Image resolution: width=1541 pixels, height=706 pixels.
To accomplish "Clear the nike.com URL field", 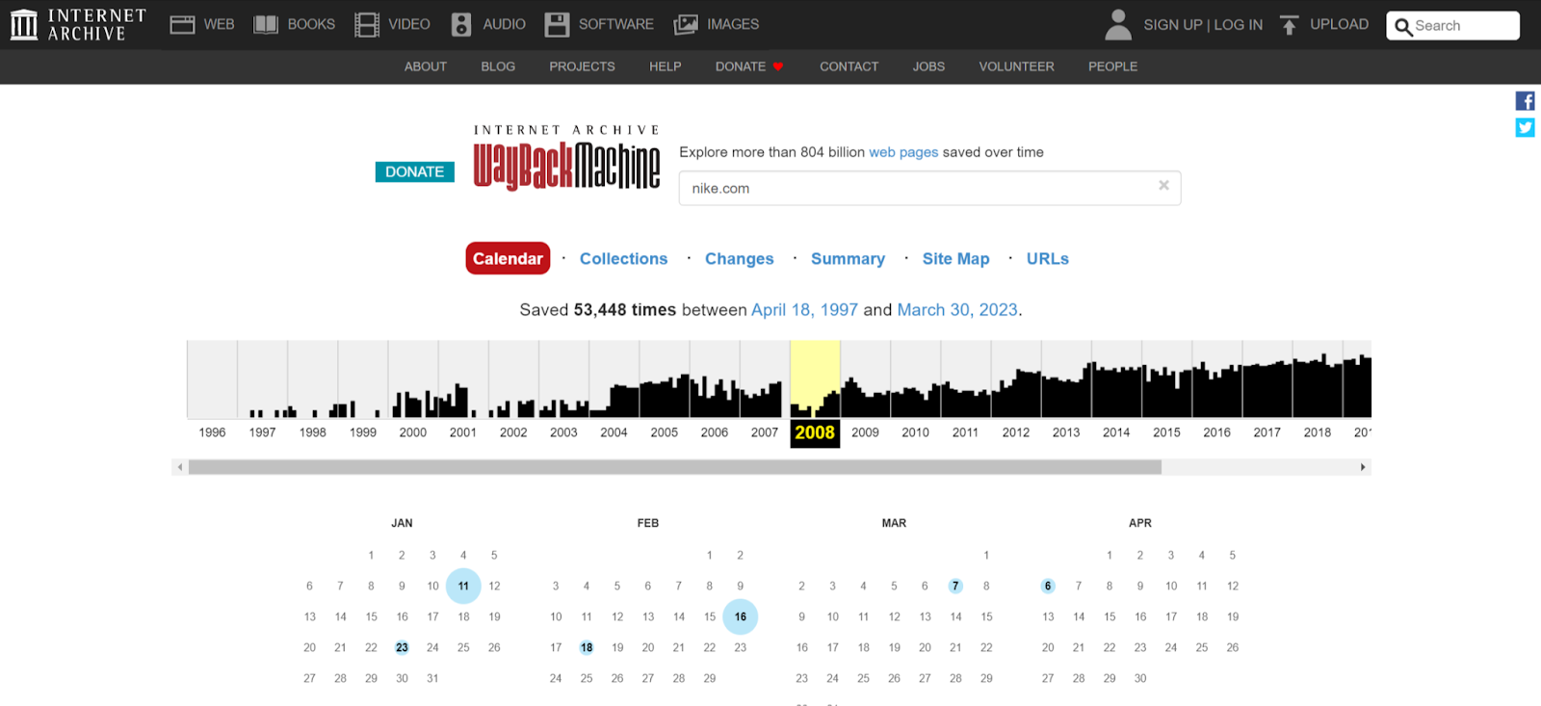I will click(1163, 185).
